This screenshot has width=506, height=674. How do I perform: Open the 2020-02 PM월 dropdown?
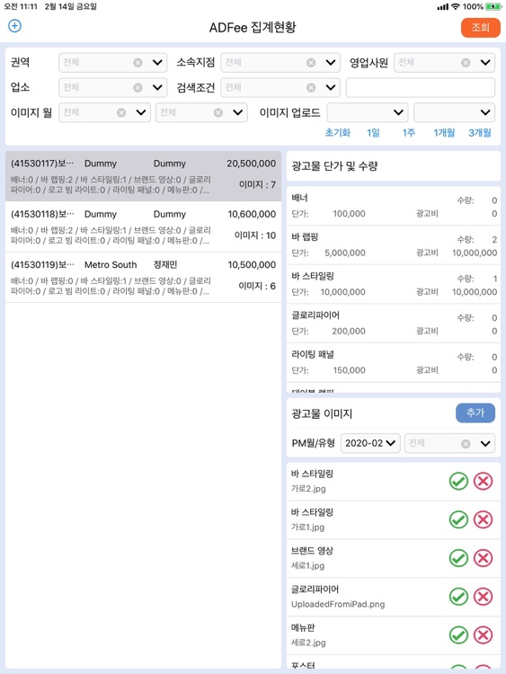coord(370,443)
